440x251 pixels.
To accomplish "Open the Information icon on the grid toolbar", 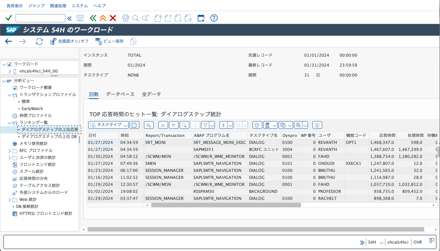I will click(317, 125).
